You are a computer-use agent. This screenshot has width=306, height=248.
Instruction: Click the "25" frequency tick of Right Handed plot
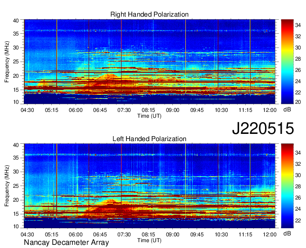point(16,62)
